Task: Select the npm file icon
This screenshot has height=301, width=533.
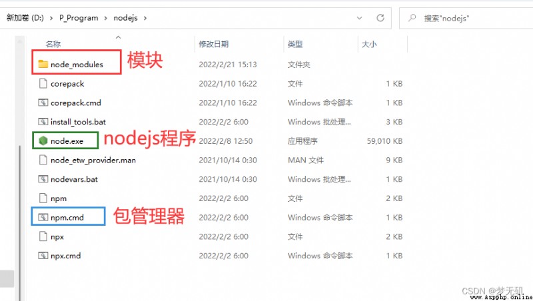Action: [x=43, y=198]
